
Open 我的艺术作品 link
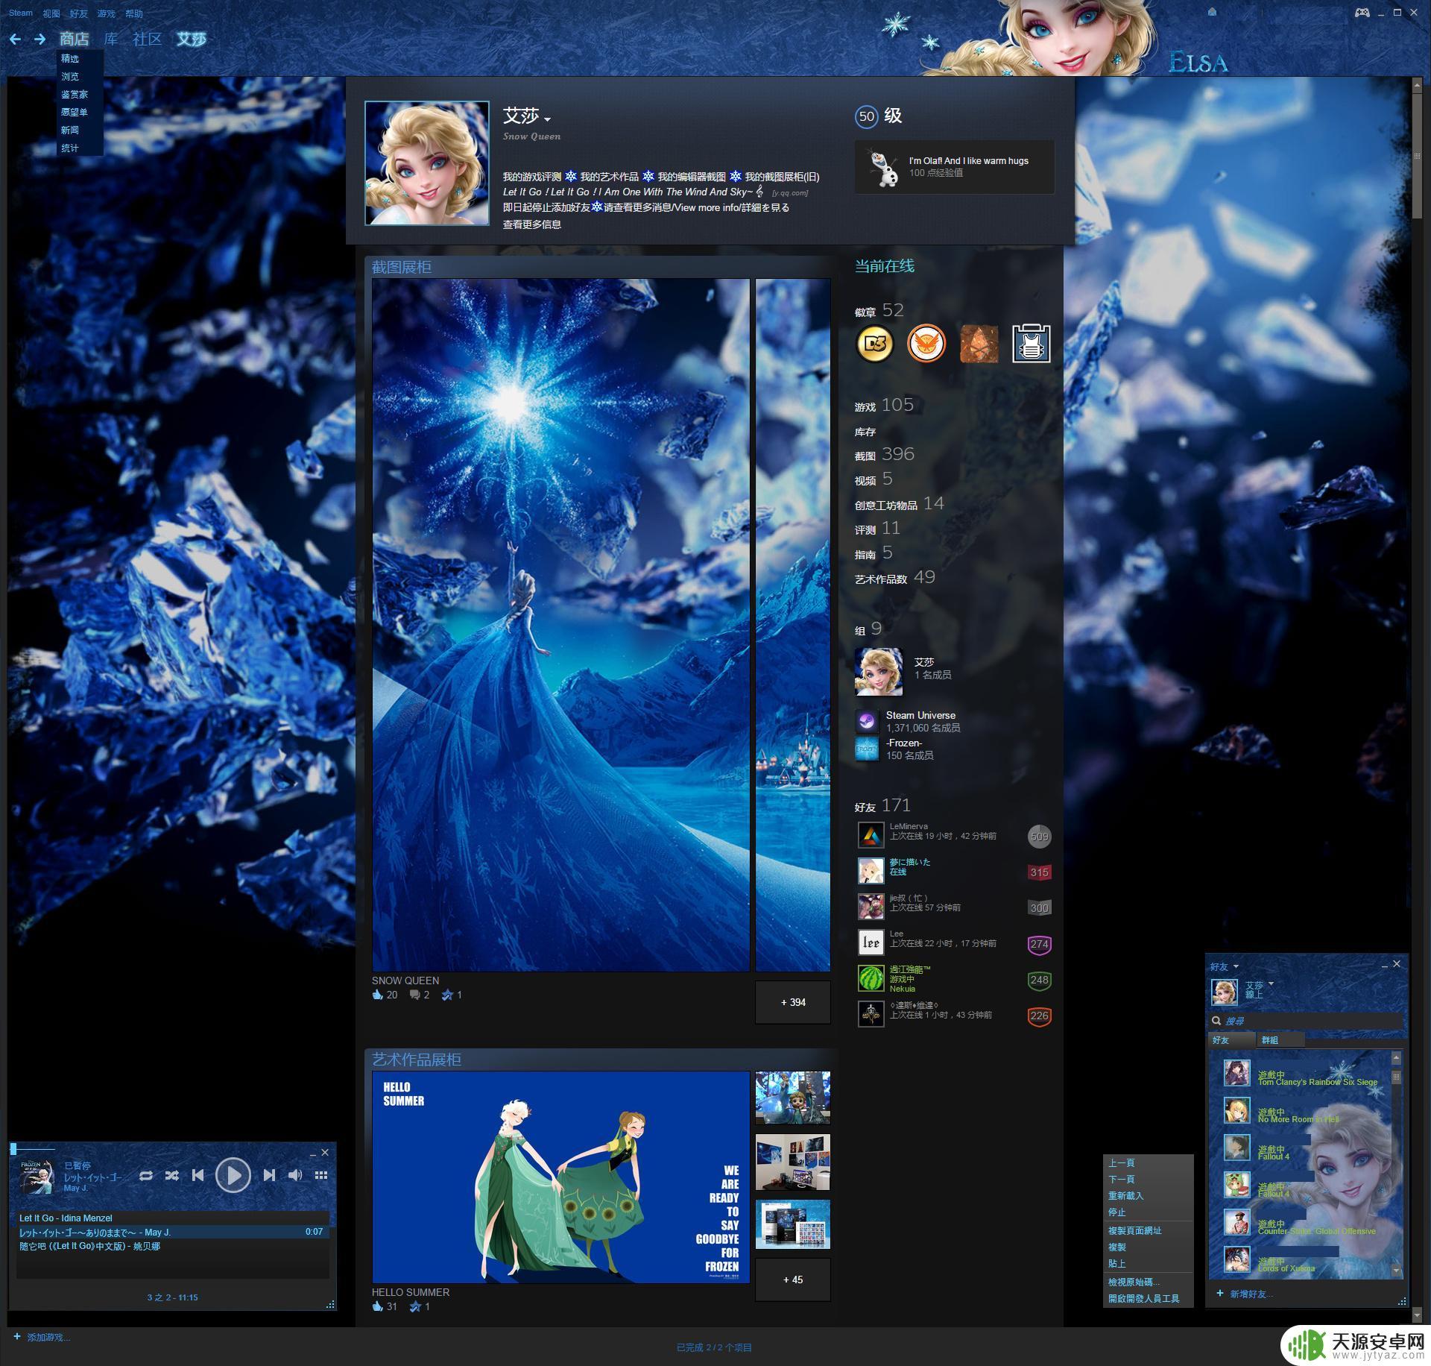coord(610,177)
